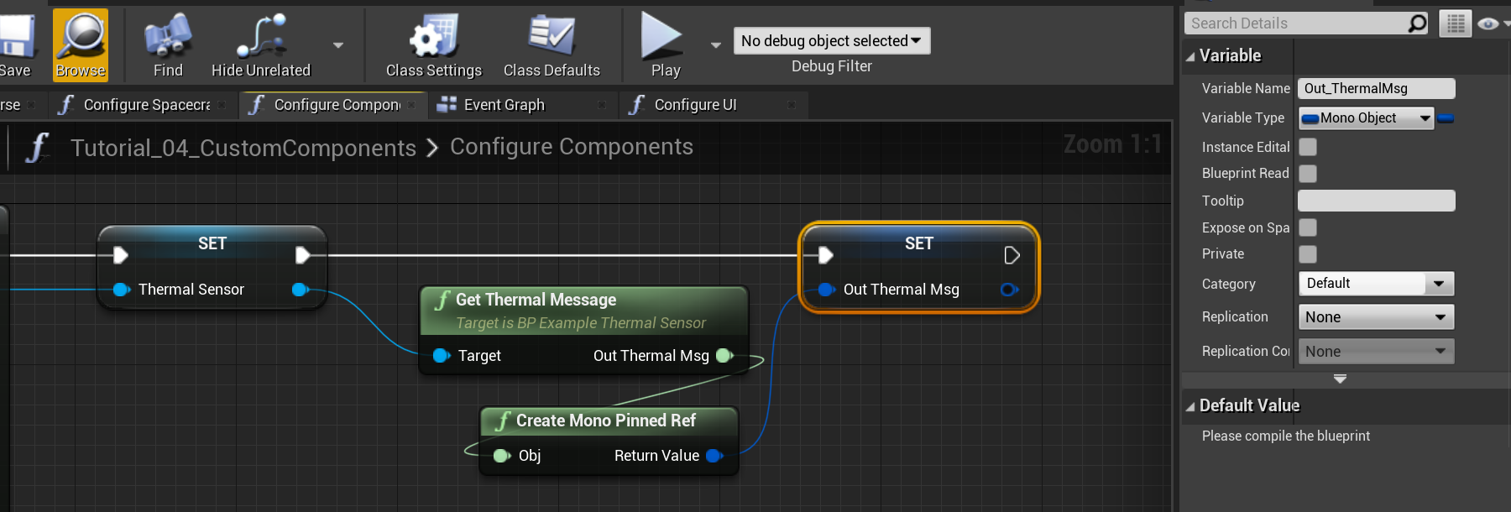1511x512 pixels.
Task: Click Thermal Sensor SET output data pin
Action: [301, 290]
